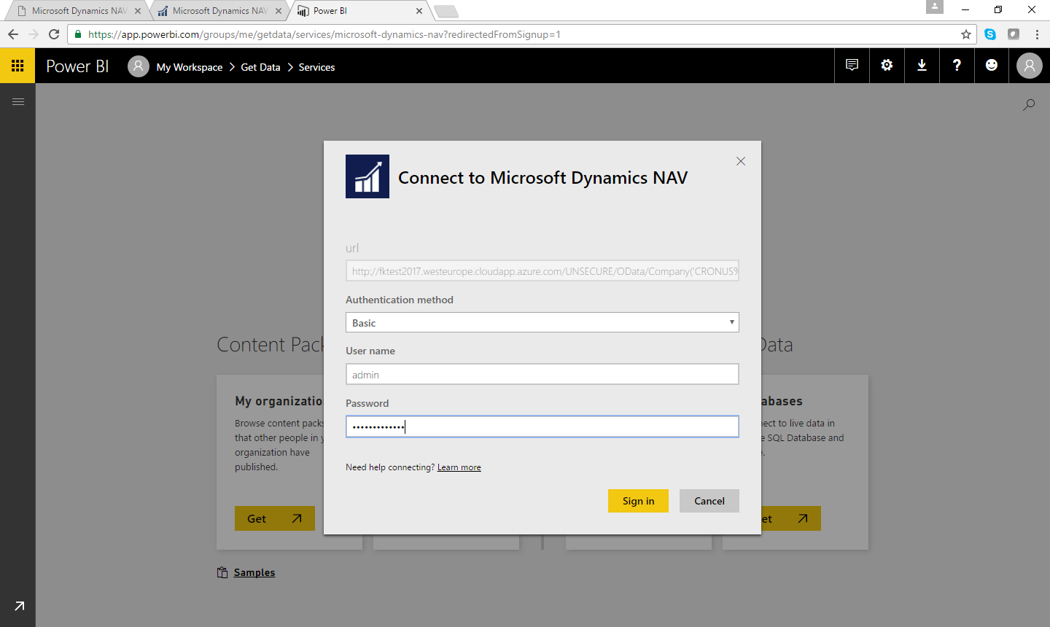This screenshot has width=1050, height=627.
Task: Open the Learn more link
Action: tap(459, 467)
